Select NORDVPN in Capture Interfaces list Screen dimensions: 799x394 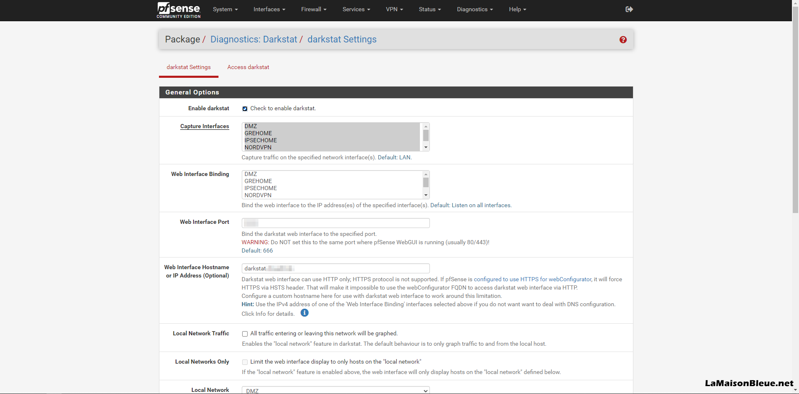[331, 147]
